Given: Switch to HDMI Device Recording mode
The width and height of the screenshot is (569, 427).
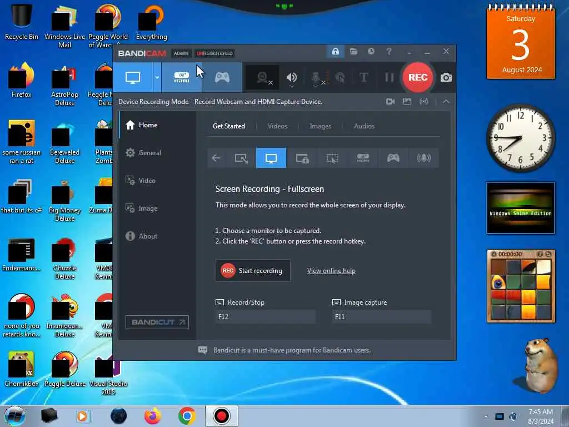Looking at the screenshot, I should [x=182, y=77].
